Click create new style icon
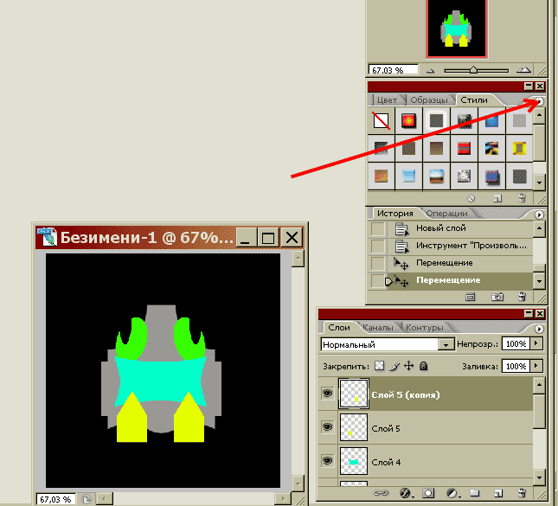Image resolution: width=558 pixels, height=506 pixels. click(497, 199)
